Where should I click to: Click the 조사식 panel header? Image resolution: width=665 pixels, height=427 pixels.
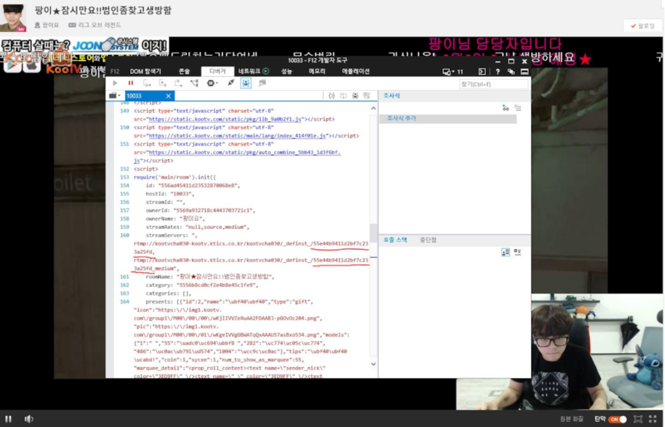[x=391, y=95]
